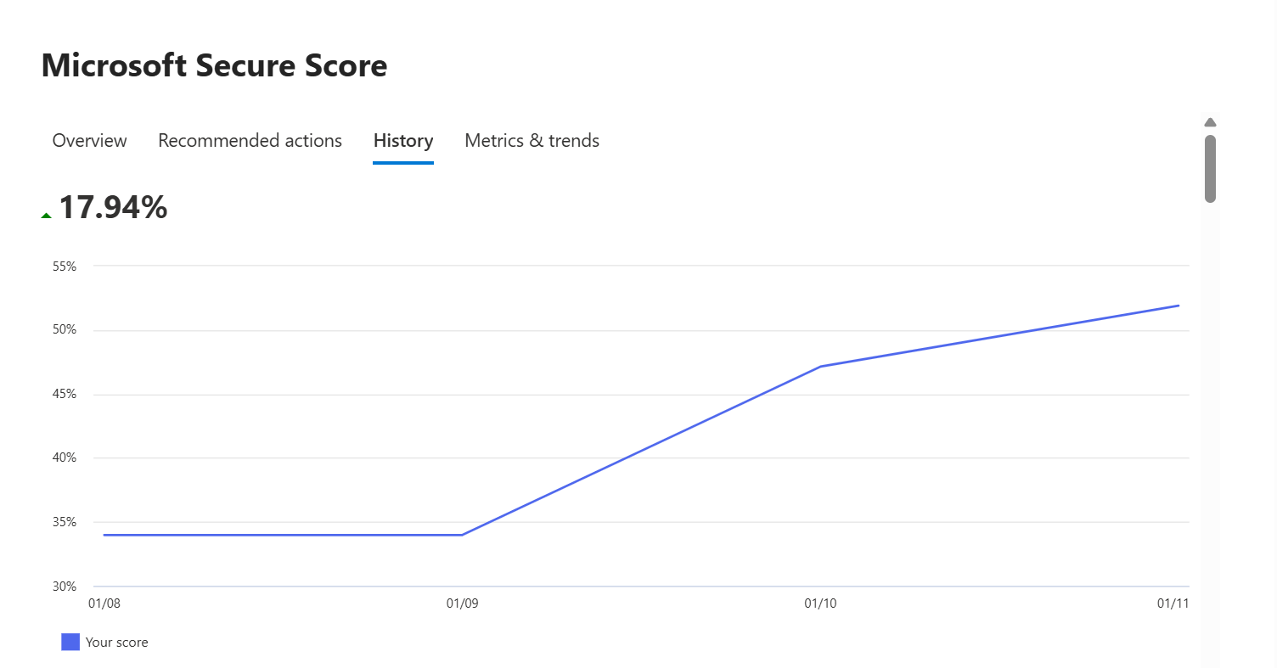
Task: Click the 01/10 date axis label
Action: [820, 603]
